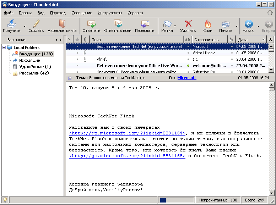
Task: Expand message headers with the plus button
Action: (70, 78)
